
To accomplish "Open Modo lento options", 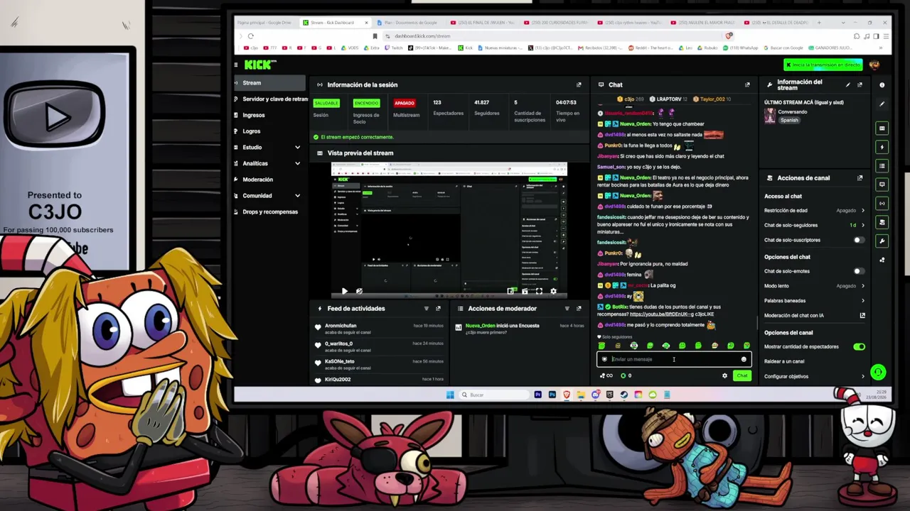I will point(814,286).
